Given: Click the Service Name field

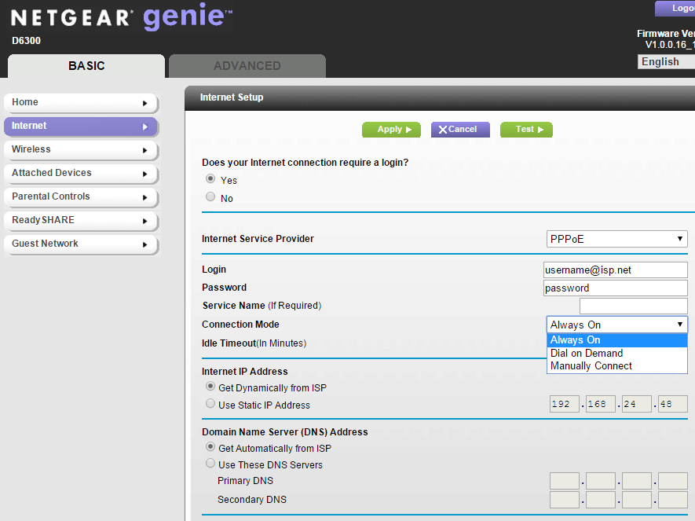Looking at the screenshot, I should tap(634, 306).
